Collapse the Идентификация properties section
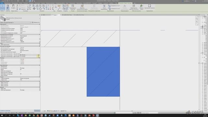Screen dimensions: 208x117 pos(40,65)
